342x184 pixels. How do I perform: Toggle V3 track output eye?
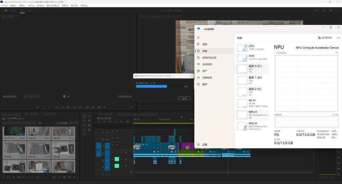pyautogui.click(x=117, y=131)
